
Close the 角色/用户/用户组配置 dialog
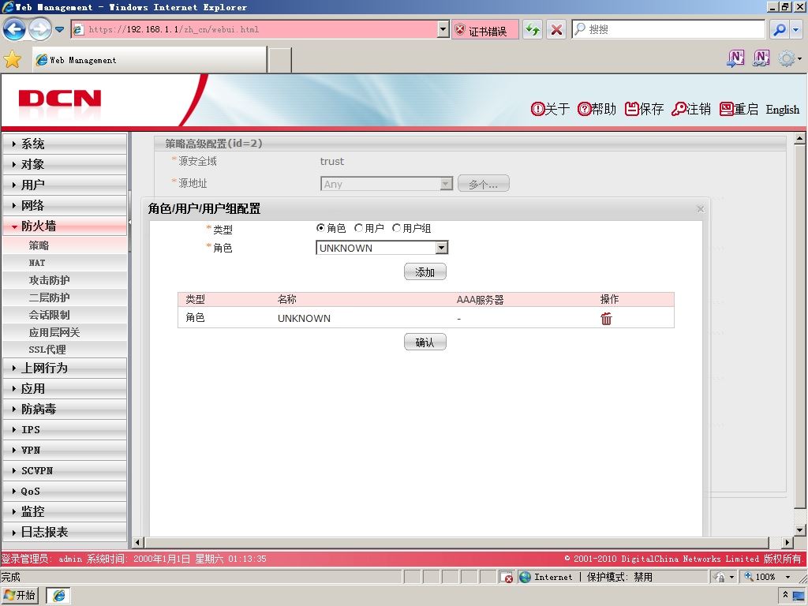(701, 208)
